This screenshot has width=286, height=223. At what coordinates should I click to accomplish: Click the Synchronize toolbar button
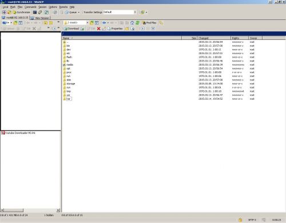point(21,13)
